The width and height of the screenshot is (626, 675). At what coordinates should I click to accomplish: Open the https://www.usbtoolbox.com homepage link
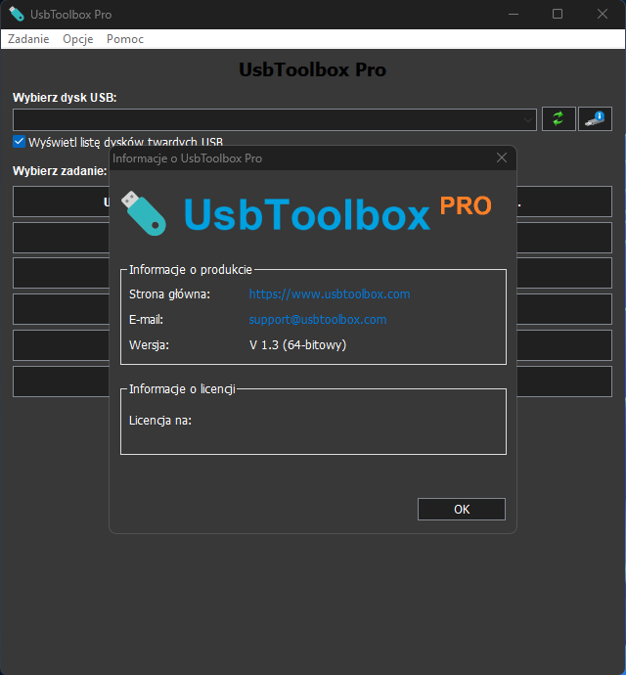pyautogui.click(x=330, y=294)
